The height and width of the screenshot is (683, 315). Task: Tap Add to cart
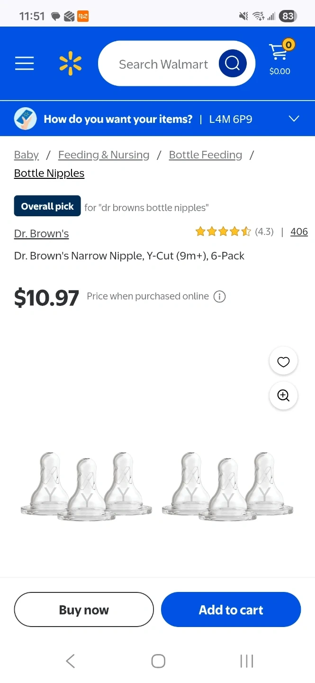[x=231, y=609]
